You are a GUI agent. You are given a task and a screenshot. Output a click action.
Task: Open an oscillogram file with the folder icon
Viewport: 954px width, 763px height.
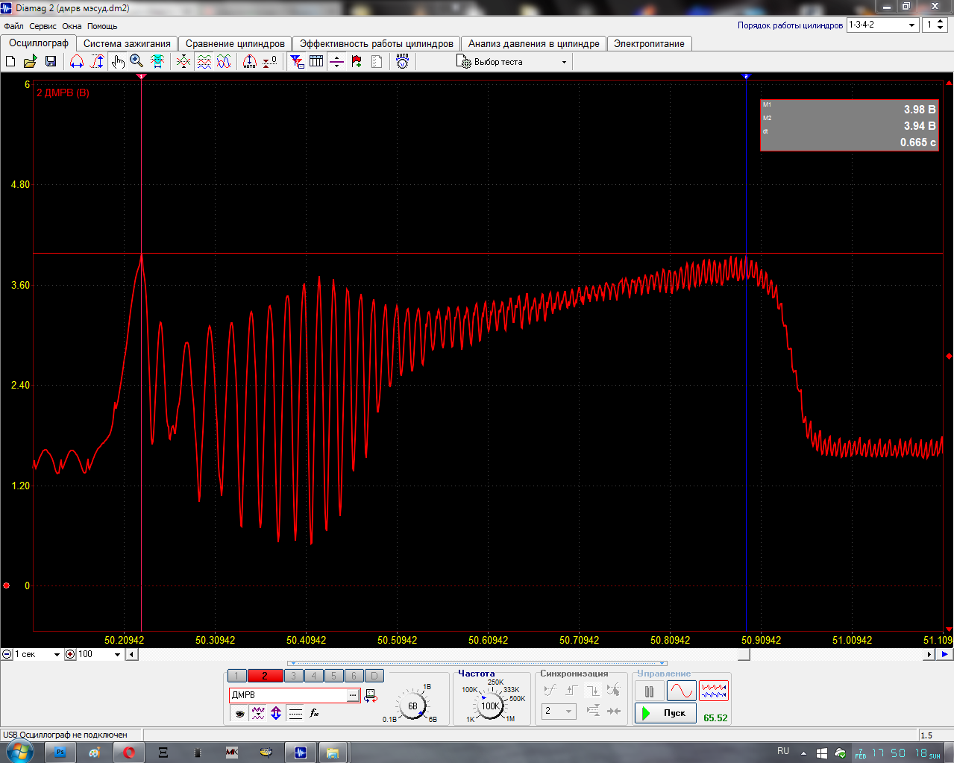[x=31, y=62]
